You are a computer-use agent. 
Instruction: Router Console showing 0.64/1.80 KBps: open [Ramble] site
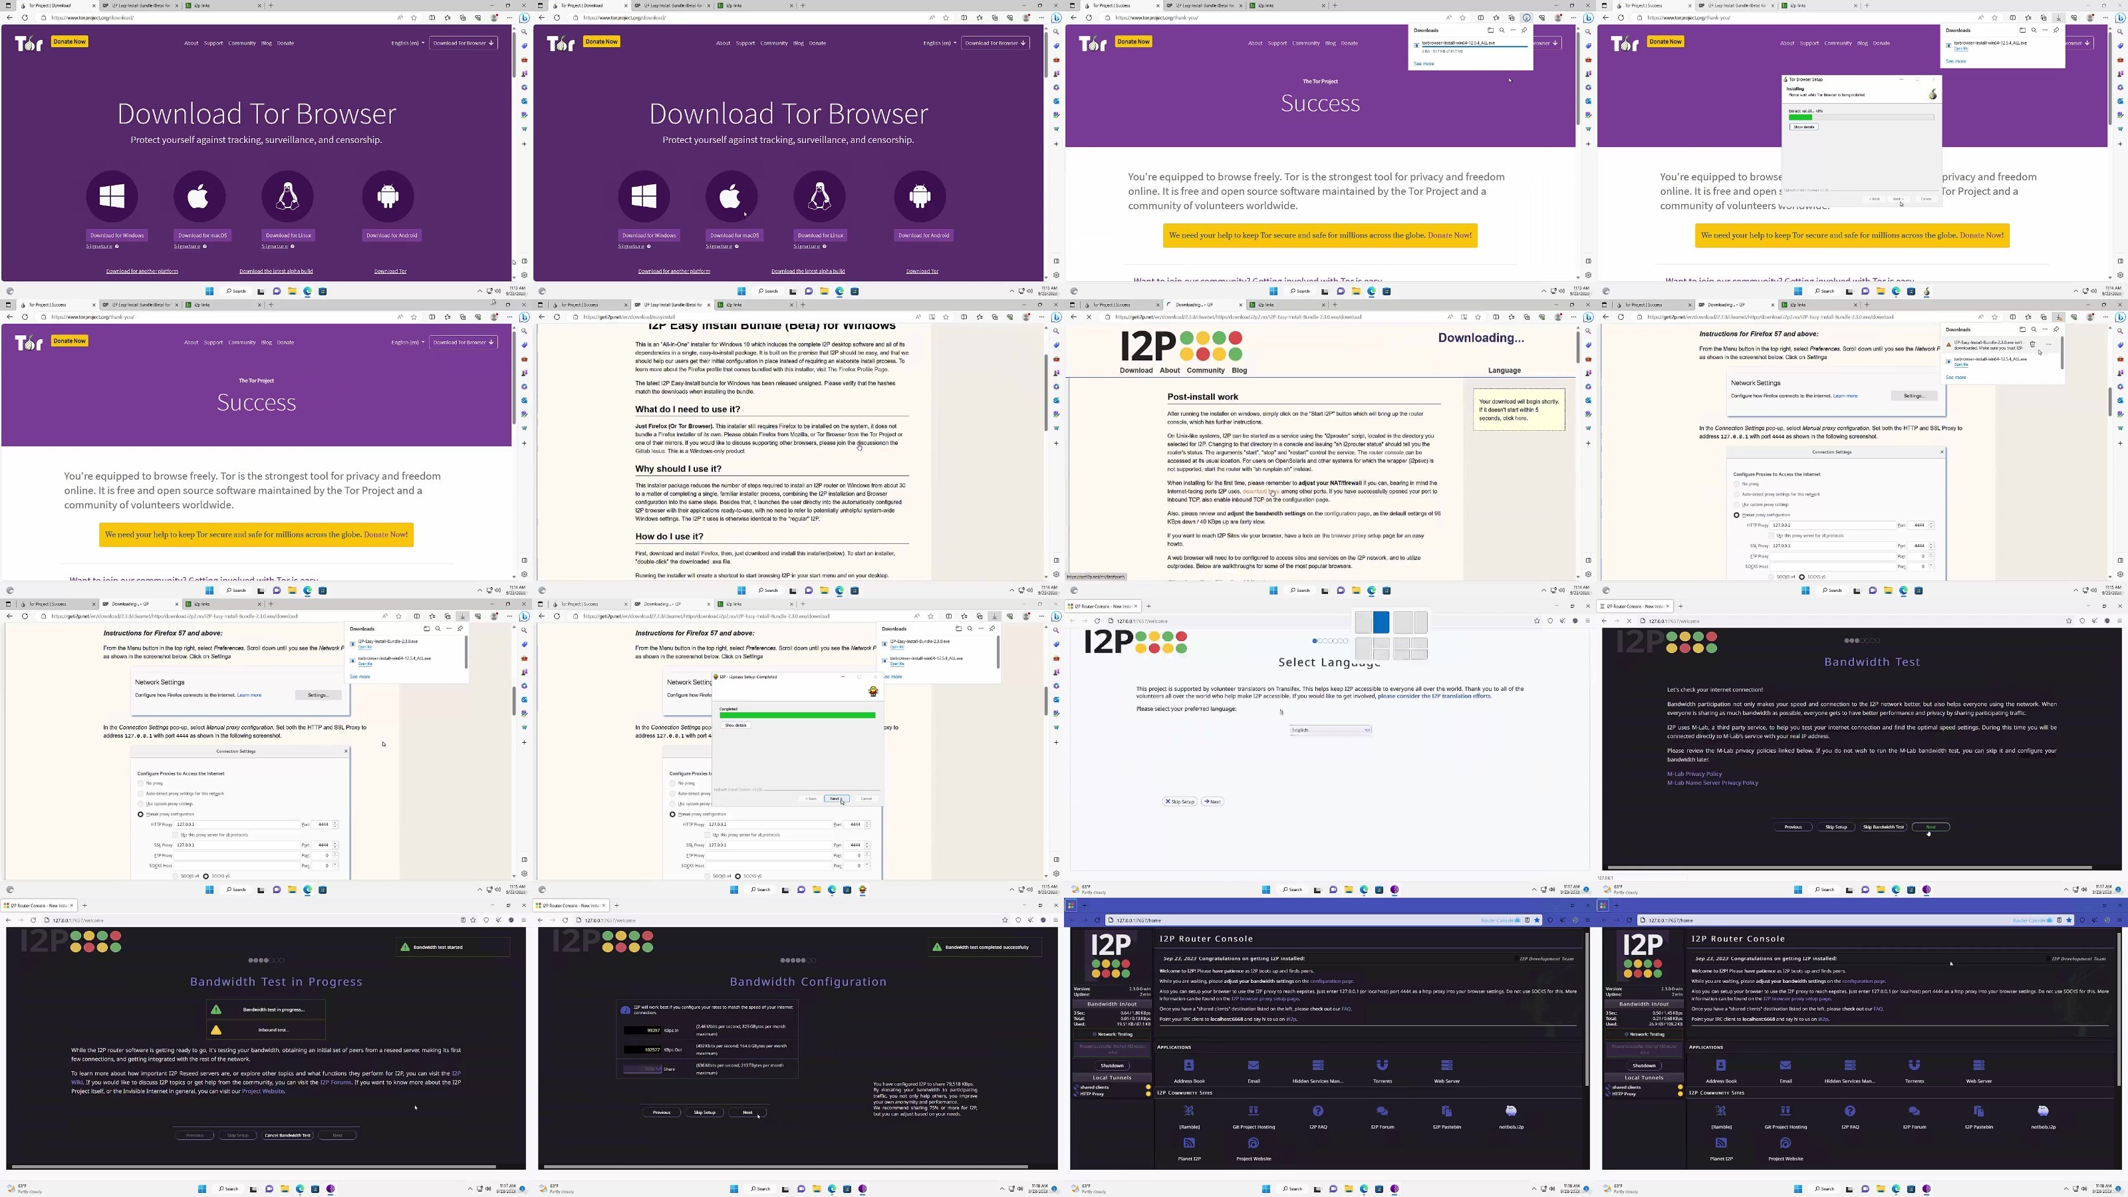(1189, 1116)
